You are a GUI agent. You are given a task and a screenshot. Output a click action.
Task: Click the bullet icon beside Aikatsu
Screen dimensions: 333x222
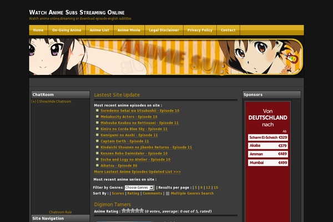(97, 165)
